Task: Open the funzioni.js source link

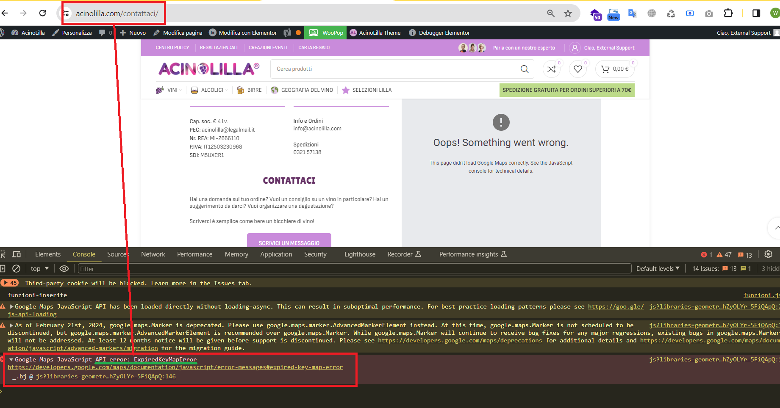Action: pyautogui.click(x=761, y=295)
